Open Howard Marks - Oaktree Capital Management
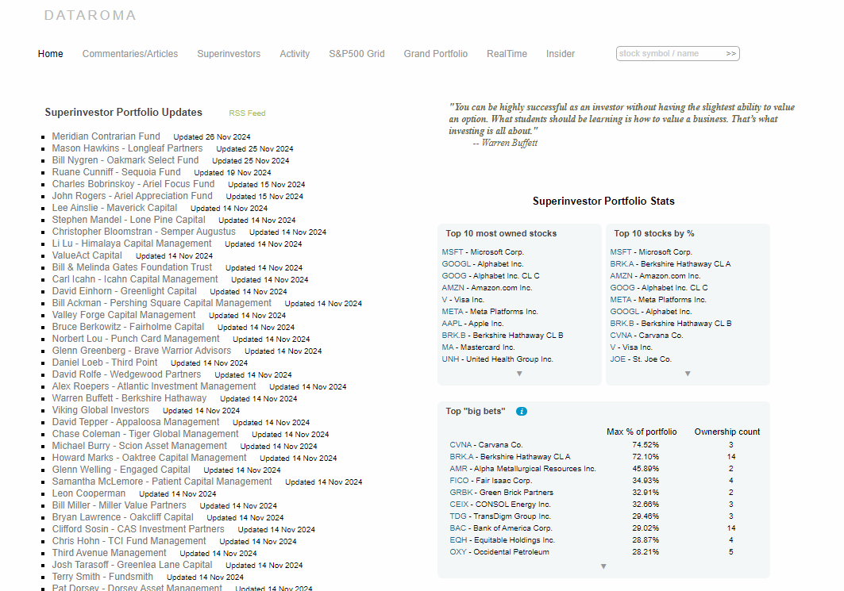Screen dimensions: 844x591 [149, 458]
